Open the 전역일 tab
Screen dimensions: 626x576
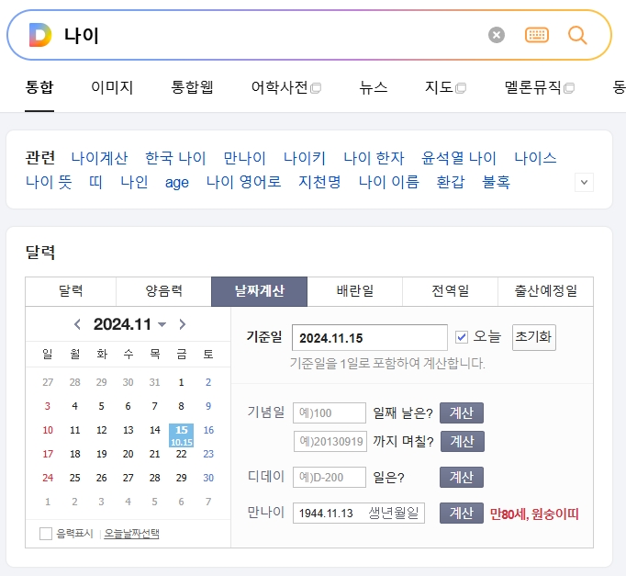pyautogui.click(x=450, y=291)
